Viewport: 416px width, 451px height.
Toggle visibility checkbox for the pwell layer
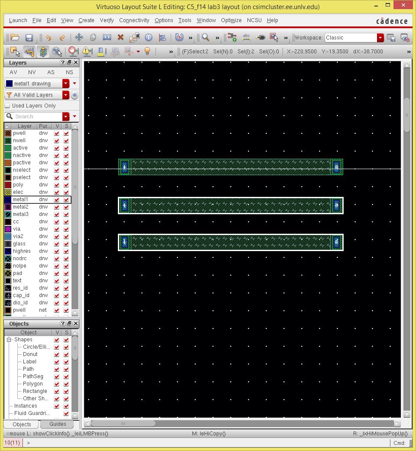tap(57, 133)
